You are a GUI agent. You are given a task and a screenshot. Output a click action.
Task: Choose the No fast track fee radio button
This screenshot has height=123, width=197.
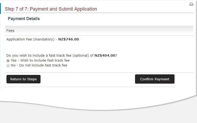click(x=8, y=65)
